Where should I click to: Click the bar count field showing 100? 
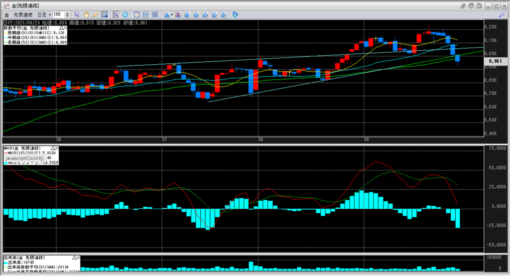[x=58, y=14]
